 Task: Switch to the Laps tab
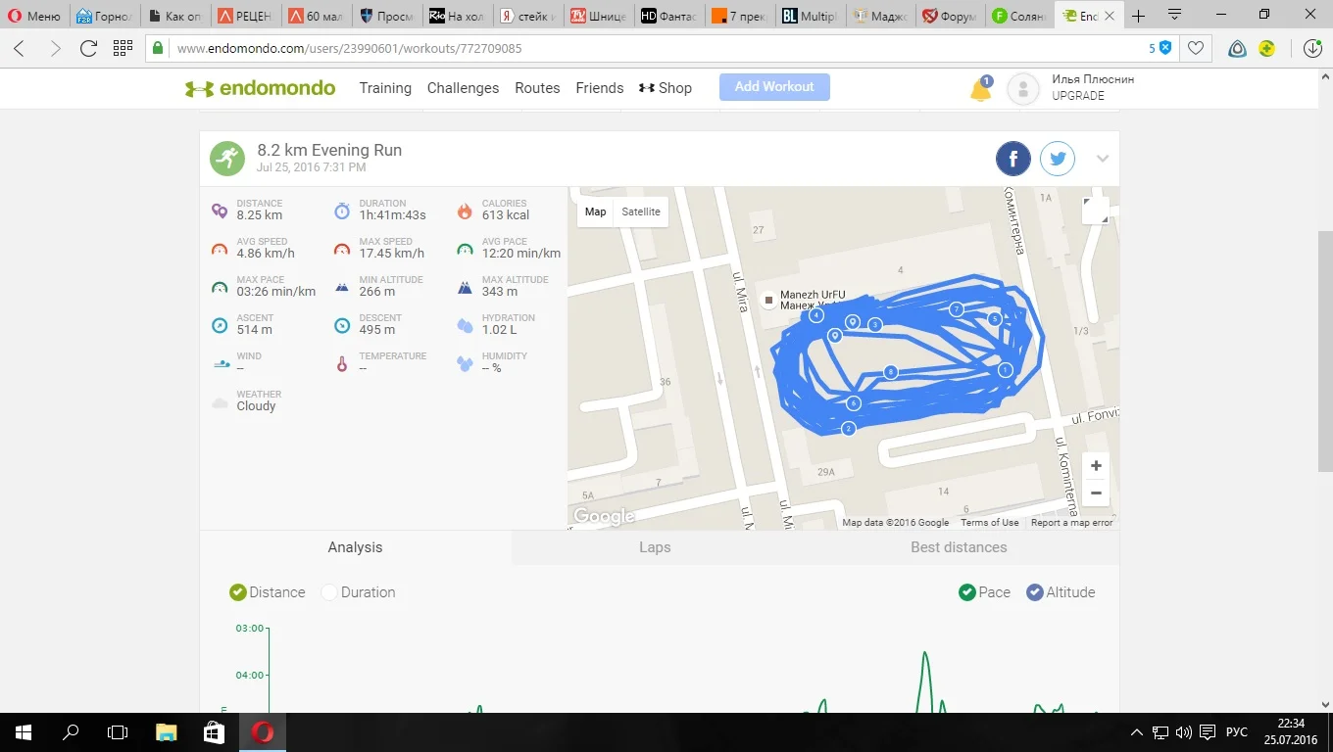655,547
